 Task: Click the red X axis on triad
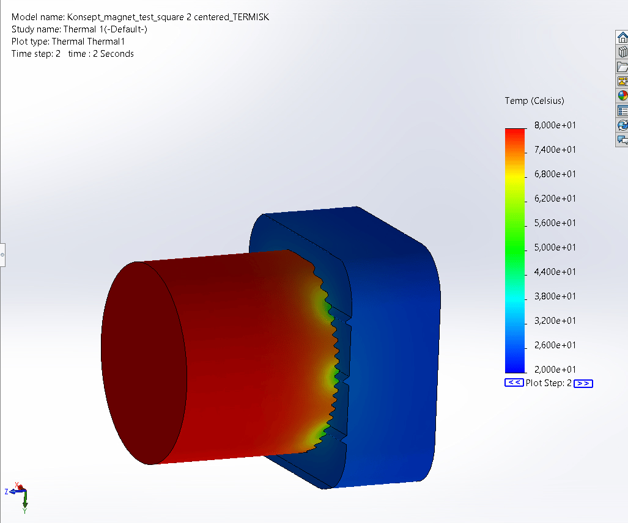(19, 487)
